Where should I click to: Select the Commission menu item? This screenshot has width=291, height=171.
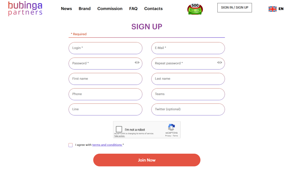pos(110,9)
